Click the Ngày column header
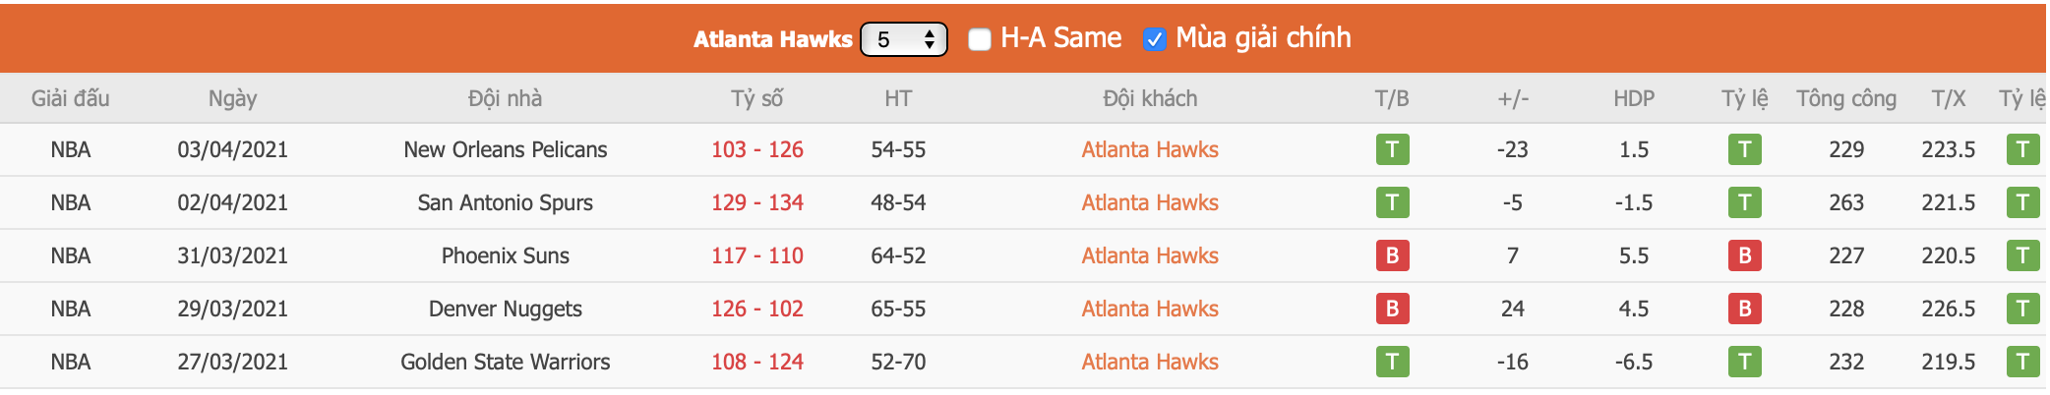2050x395 pixels. [x=232, y=98]
